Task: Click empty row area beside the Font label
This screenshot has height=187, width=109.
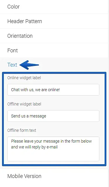Action: click(63, 51)
